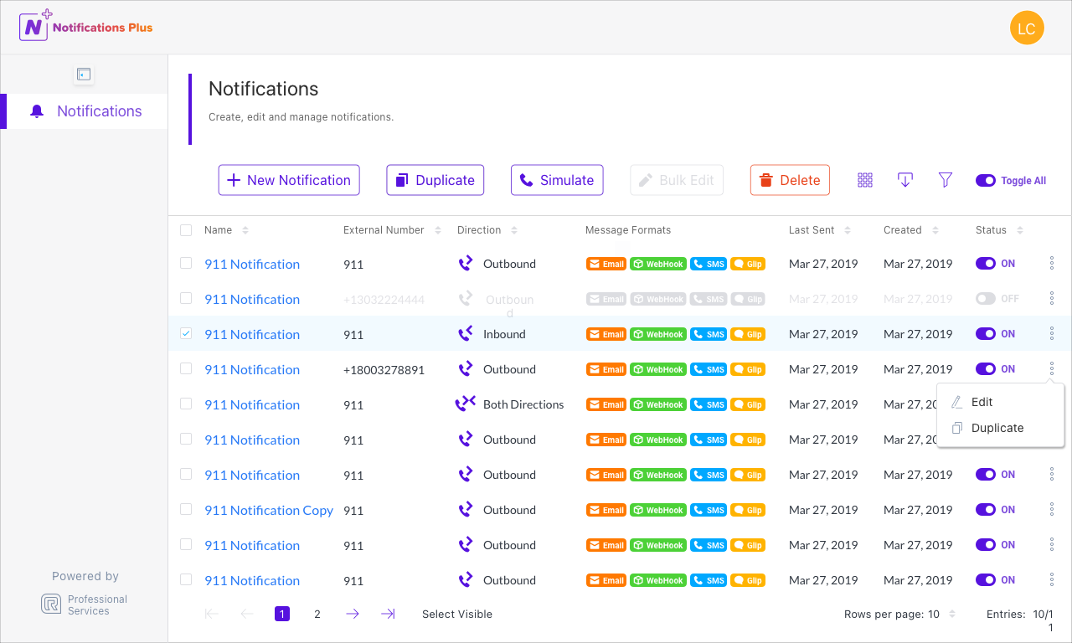Click the download export icon

[x=904, y=180]
